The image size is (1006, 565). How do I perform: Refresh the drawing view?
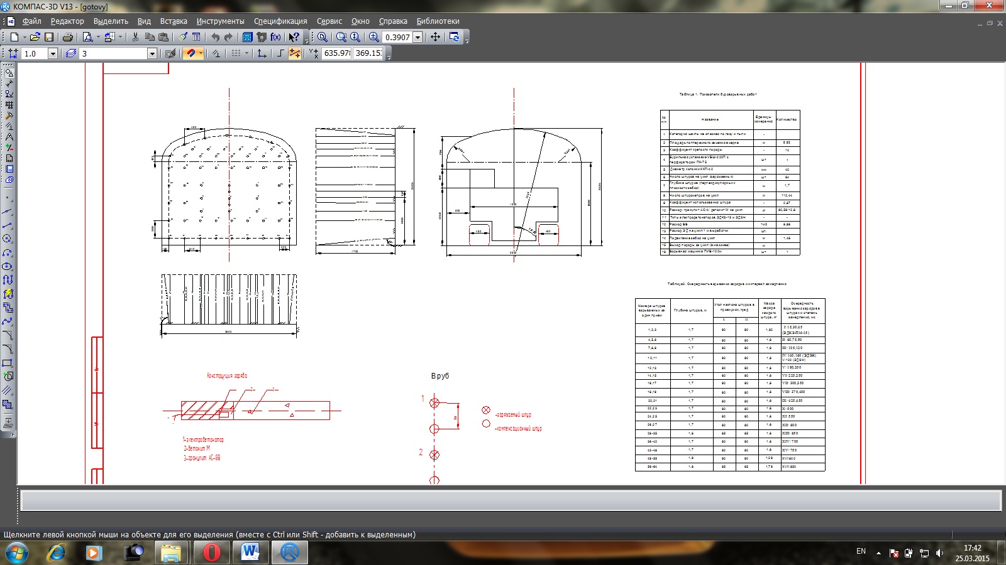(x=454, y=37)
